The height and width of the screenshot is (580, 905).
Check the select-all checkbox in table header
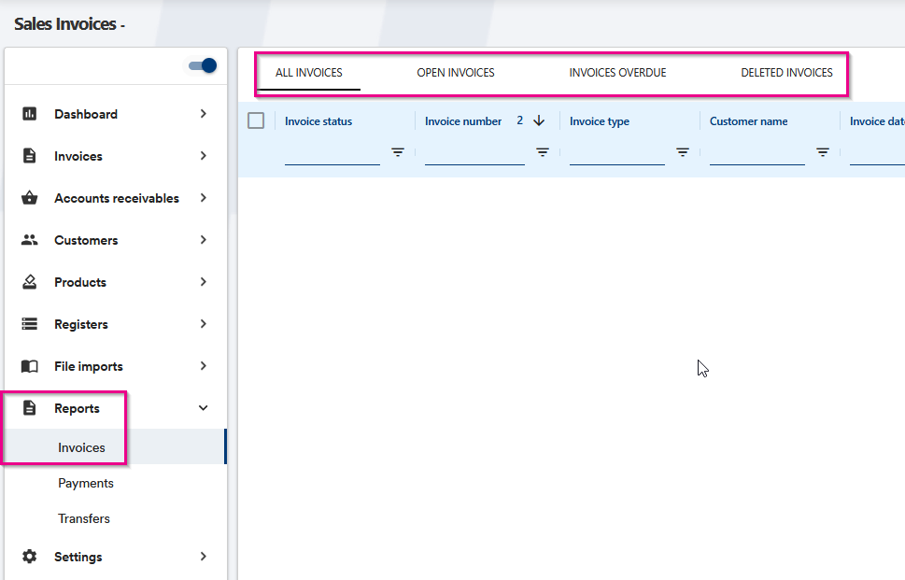(x=256, y=120)
